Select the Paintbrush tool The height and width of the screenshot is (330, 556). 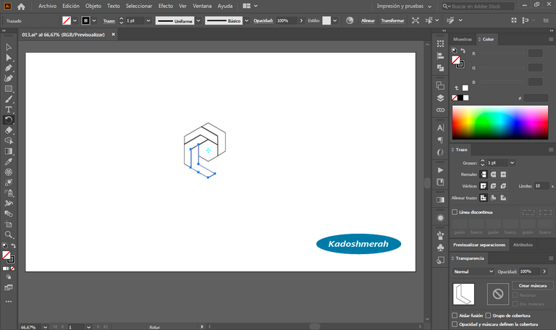point(9,99)
